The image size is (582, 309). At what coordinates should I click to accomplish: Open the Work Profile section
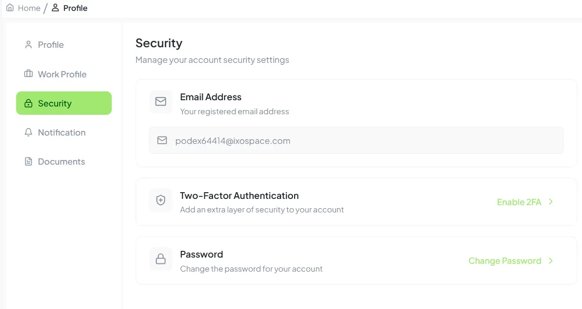62,74
